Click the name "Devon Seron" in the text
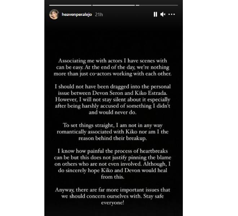Screen dimensions: 238x216 [x=107, y=93]
